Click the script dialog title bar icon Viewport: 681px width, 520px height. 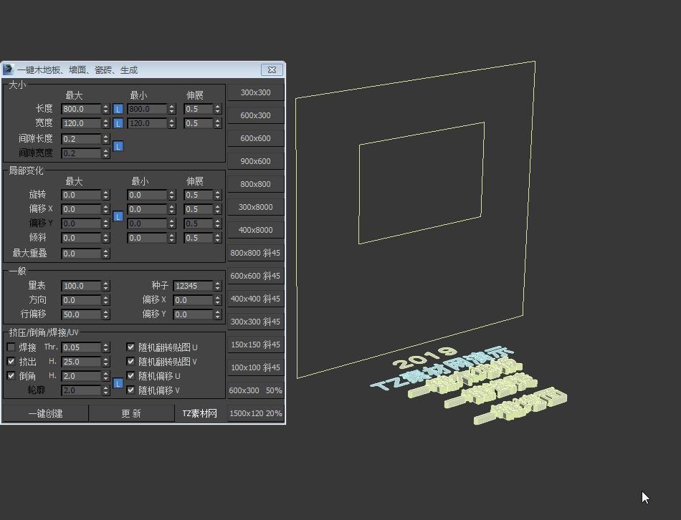coord(9,69)
